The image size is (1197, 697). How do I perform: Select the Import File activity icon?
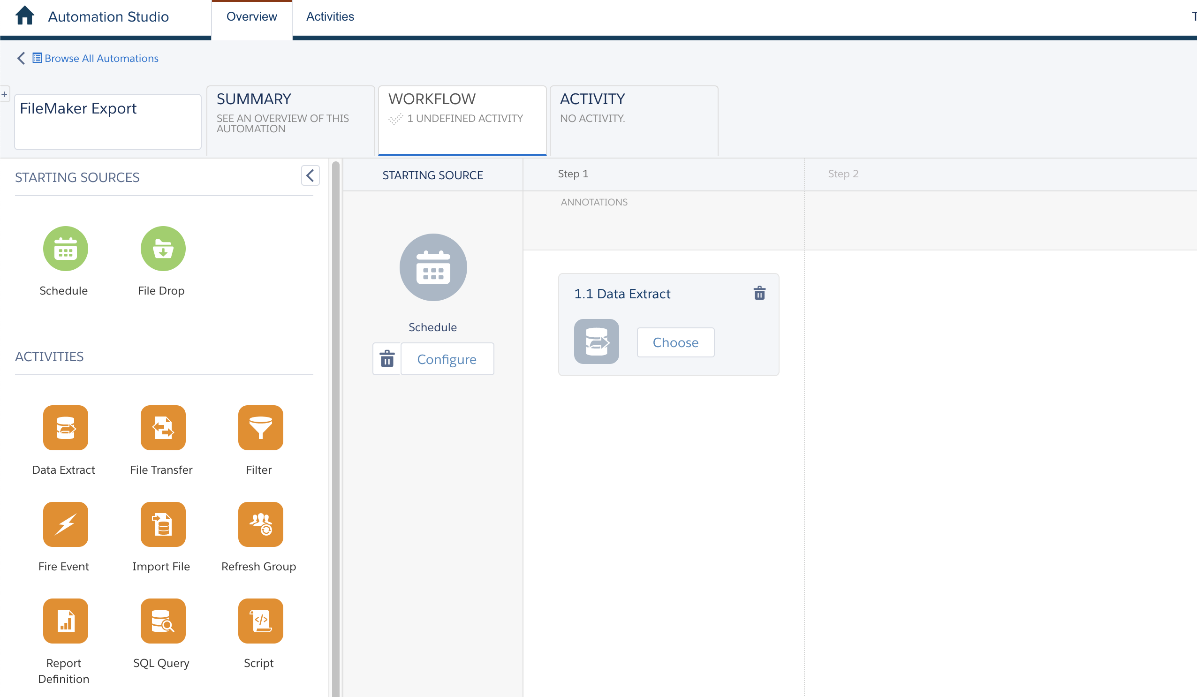[162, 523]
